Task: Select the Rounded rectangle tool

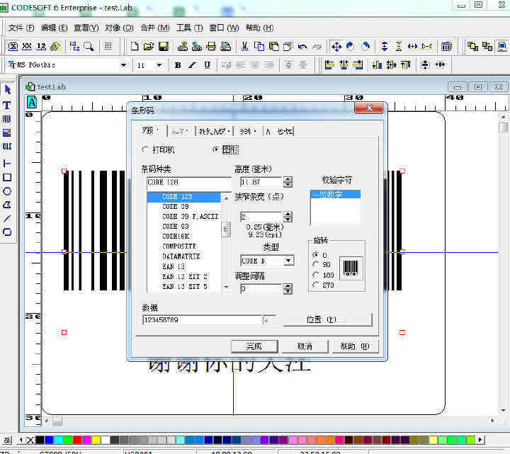Action: 7,232
